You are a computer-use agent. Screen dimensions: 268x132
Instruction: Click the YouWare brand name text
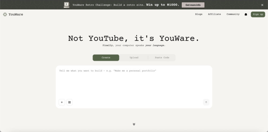pyautogui.click(x=16, y=14)
